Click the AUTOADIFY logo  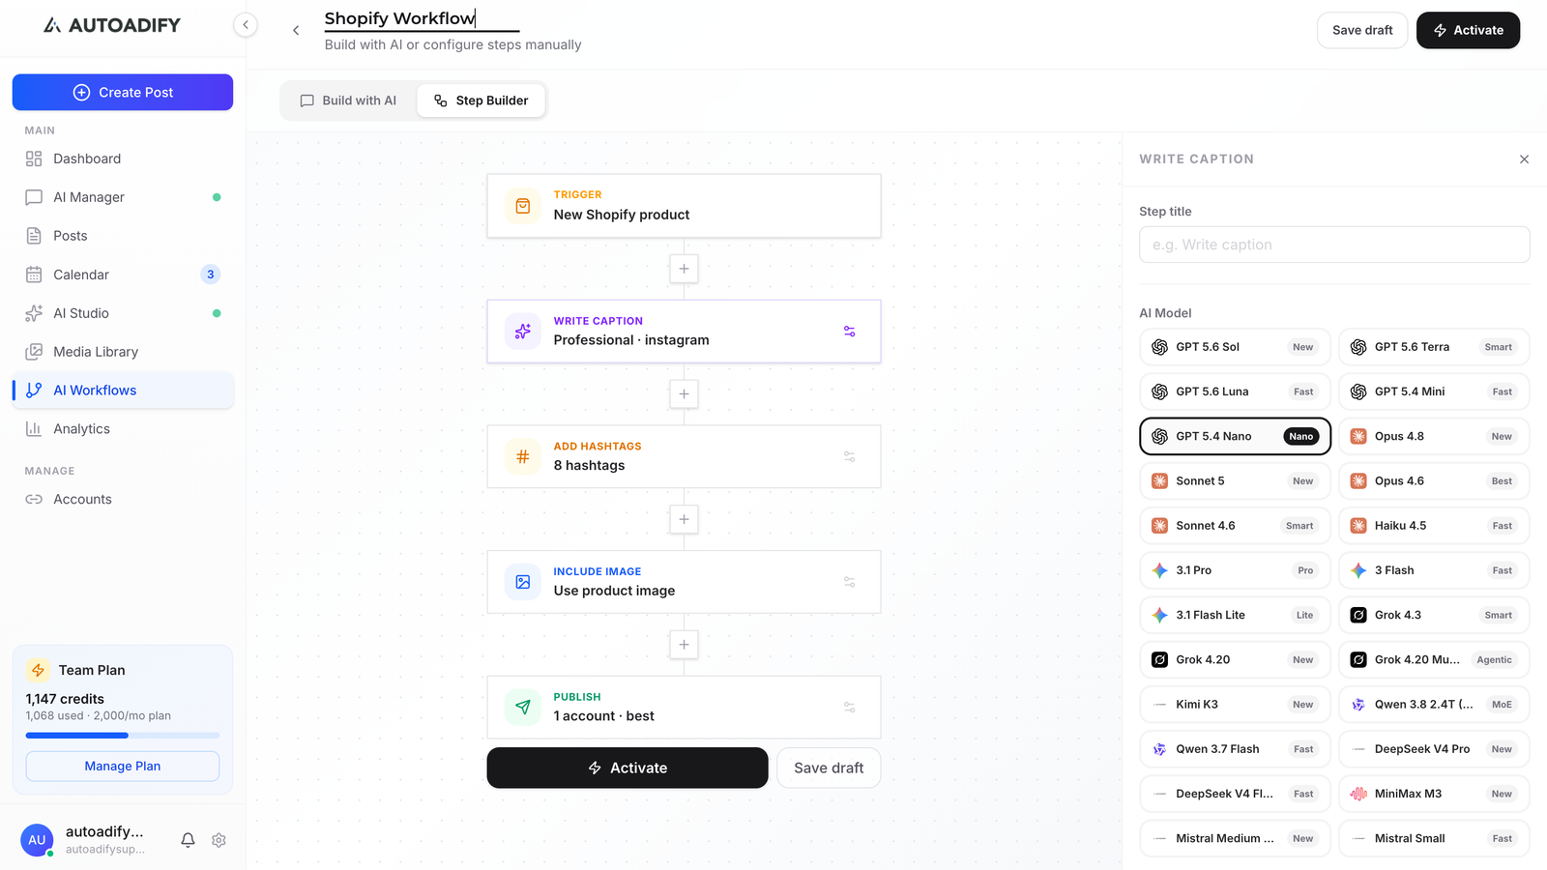coord(112,25)
